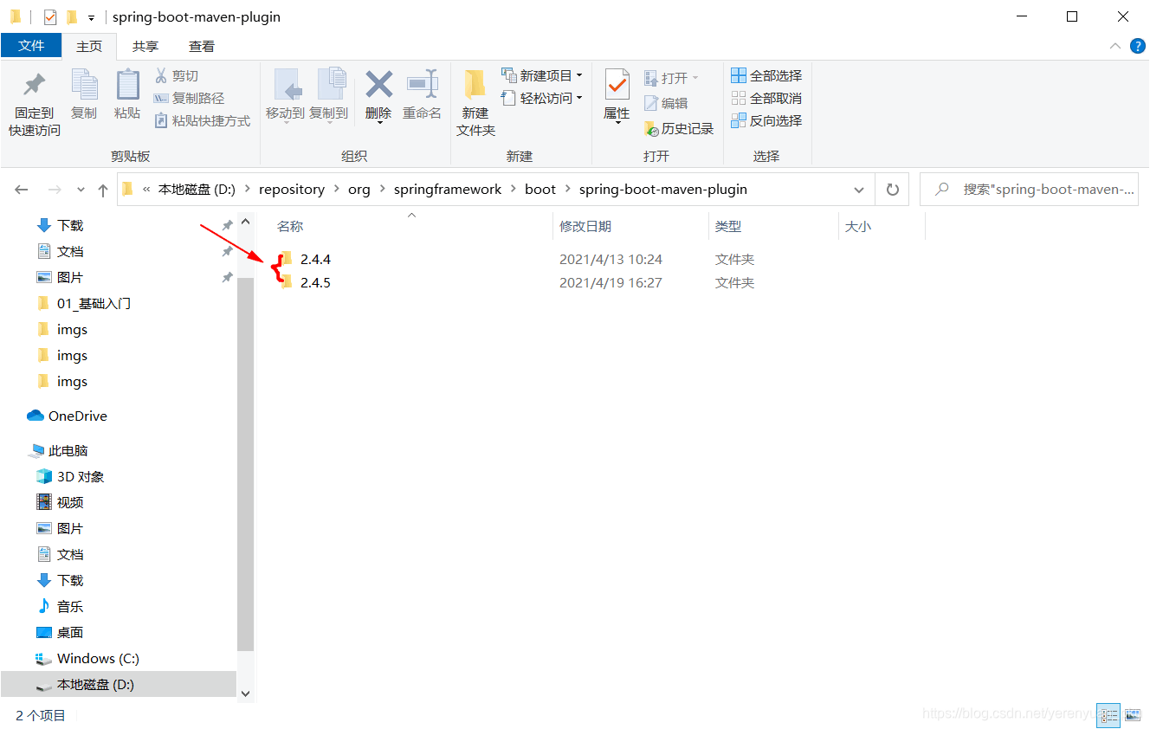Collapse the ribbon with the chevron
Image resolution: width=1150 pixels, height=729 pixels.
click(x=1115, y=47)
